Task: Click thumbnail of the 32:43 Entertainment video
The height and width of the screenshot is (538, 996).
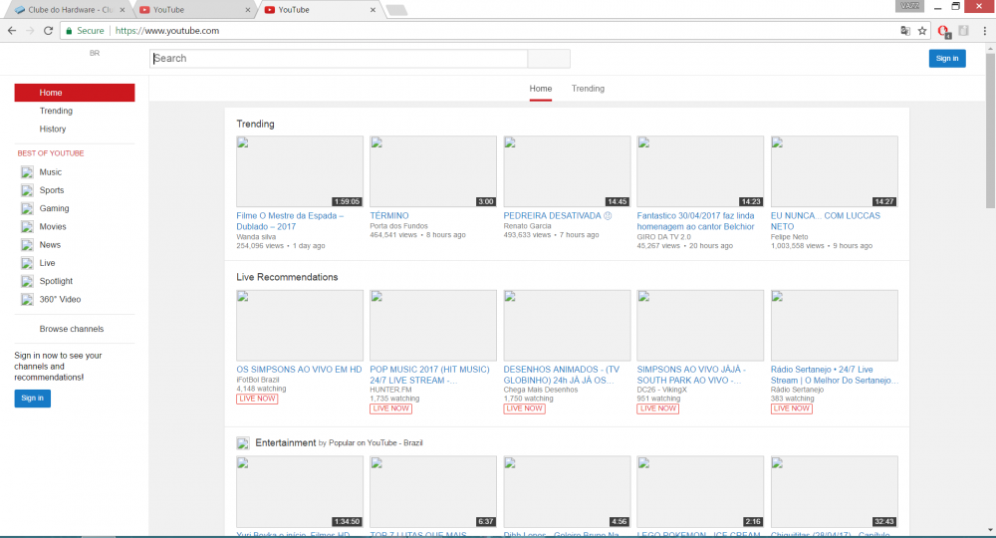Action: [x=835, y=491]
